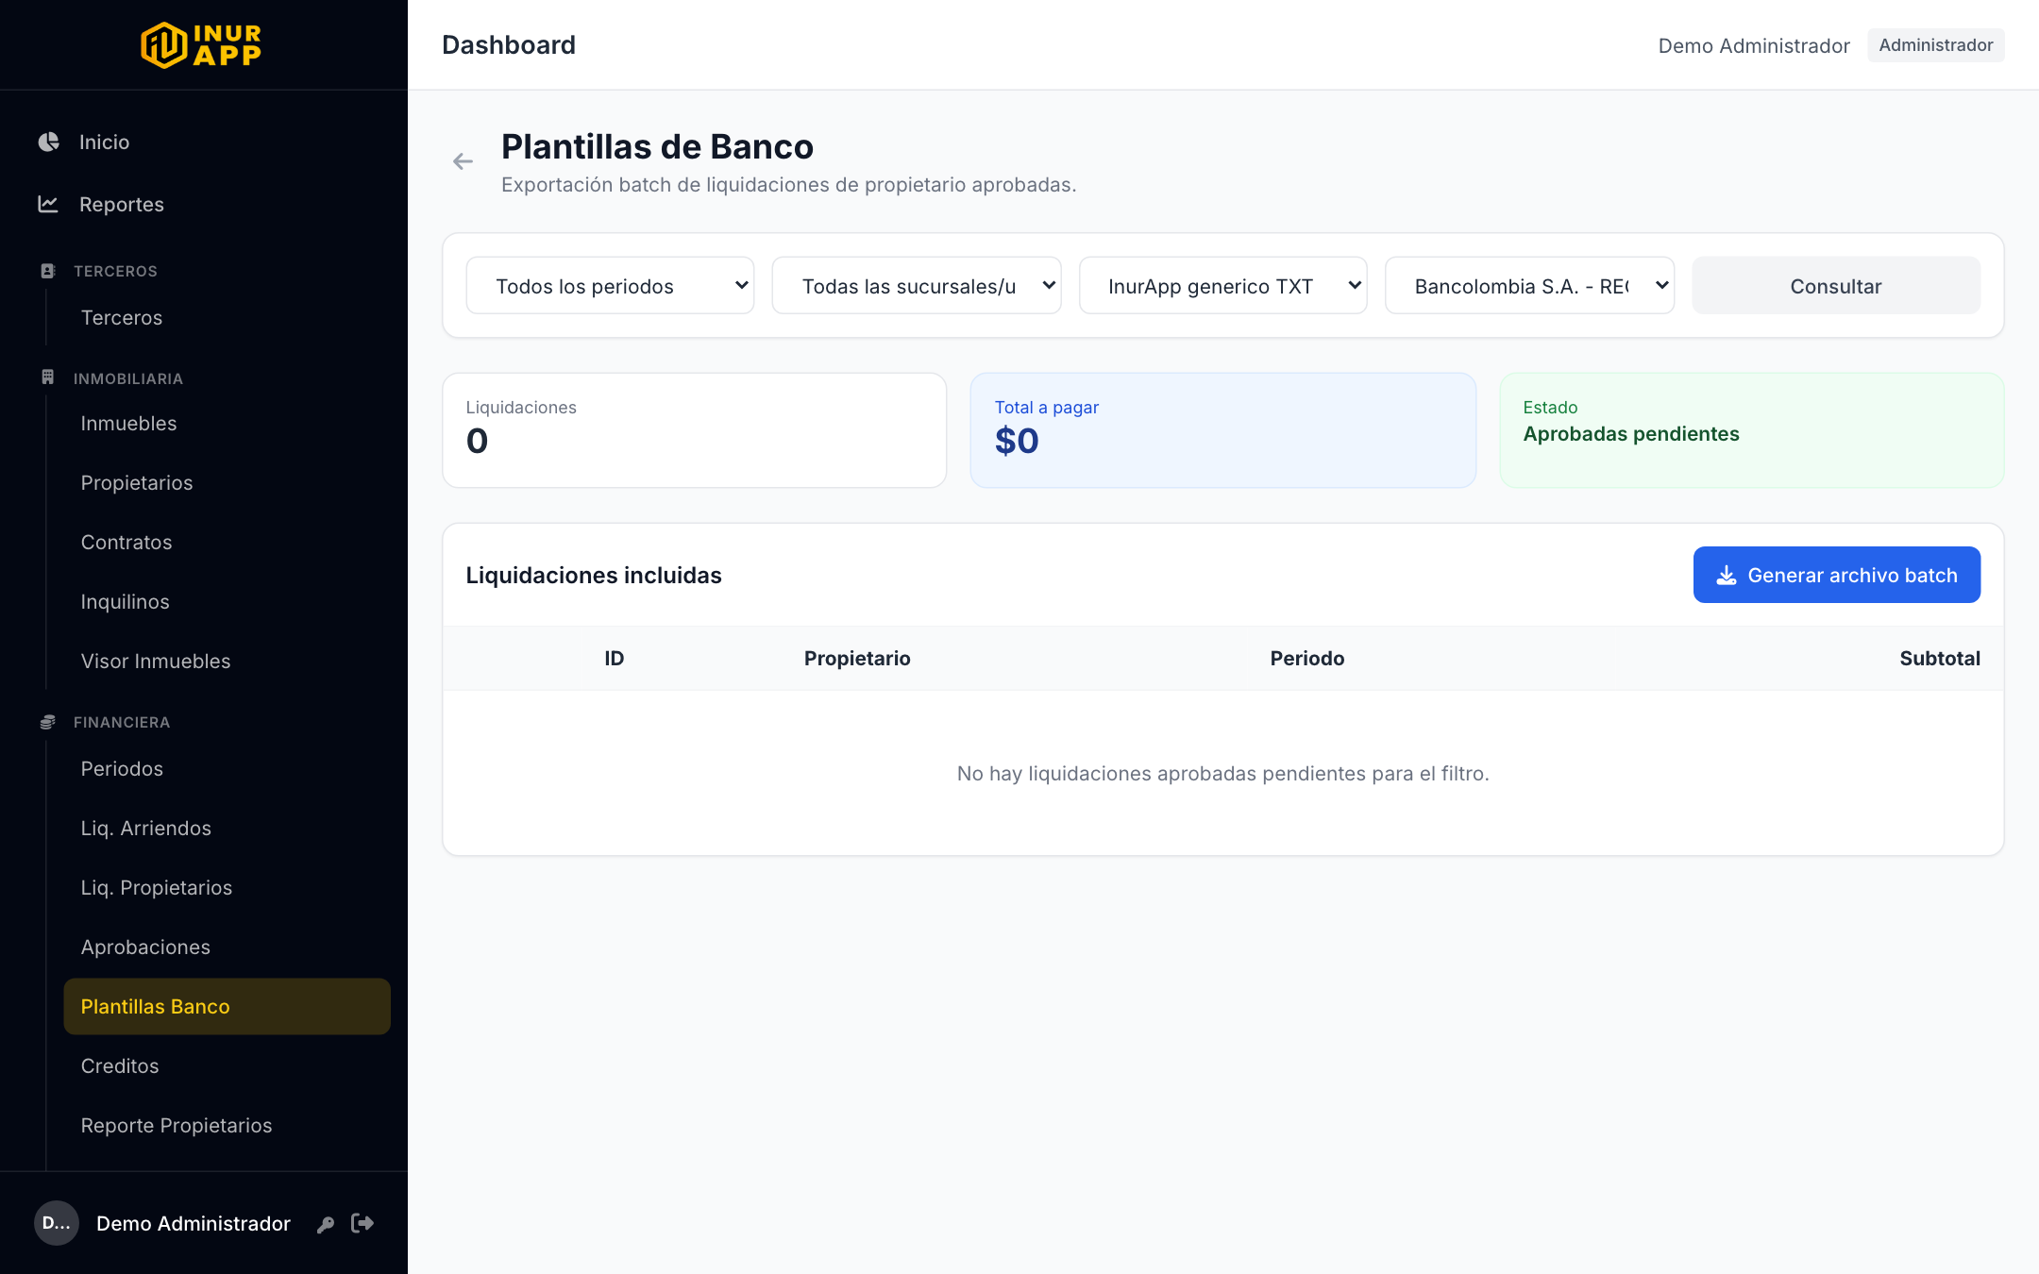
Task: Click the Administrador role badge
Action: (1935, 44)
